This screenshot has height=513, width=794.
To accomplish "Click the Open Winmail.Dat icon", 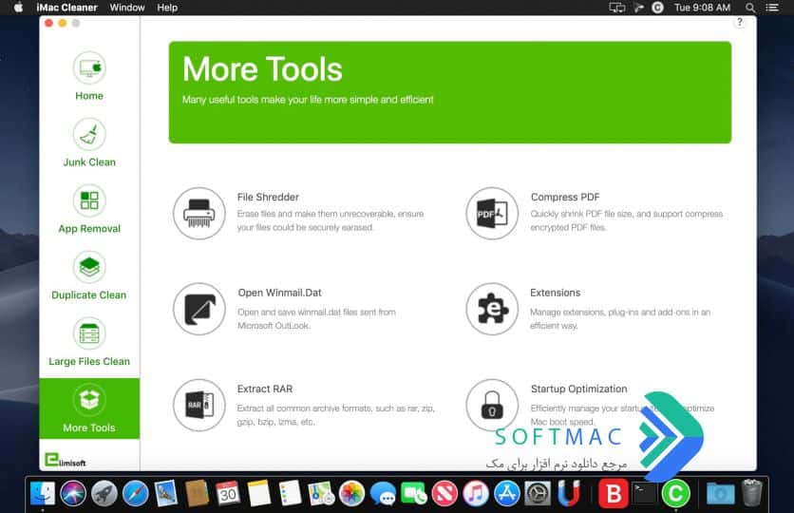I will (199, 309).
